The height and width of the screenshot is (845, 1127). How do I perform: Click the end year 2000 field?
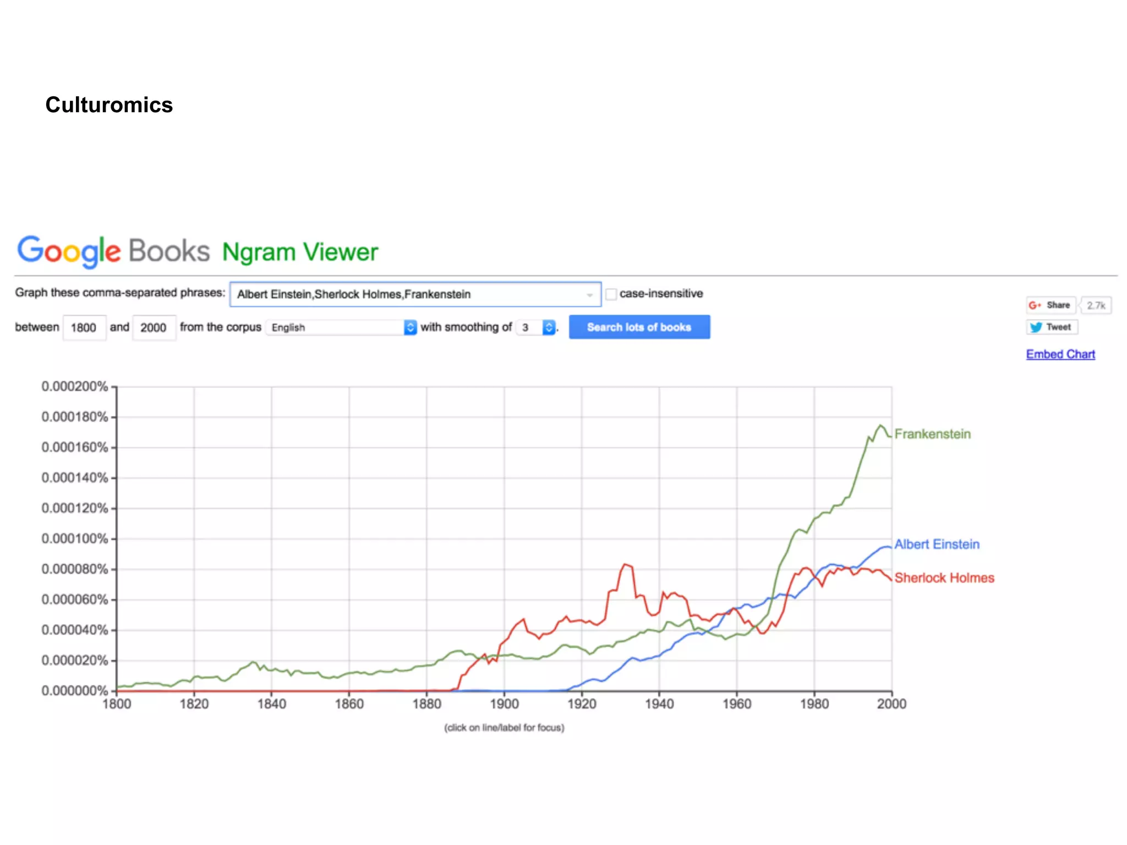click(154, 327)
